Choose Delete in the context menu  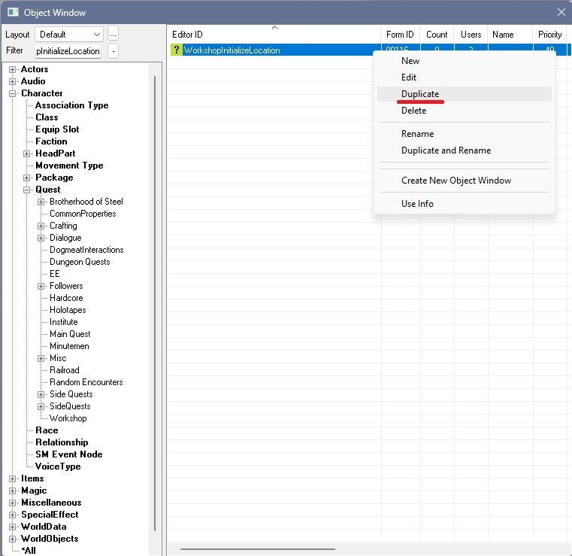[x=464, y=111]
